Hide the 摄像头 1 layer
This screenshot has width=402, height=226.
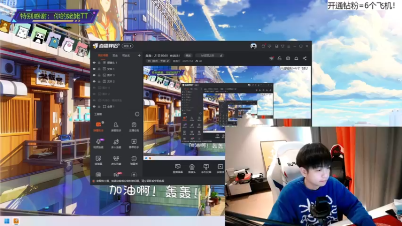pyautogui.click(x=94, y=62)
